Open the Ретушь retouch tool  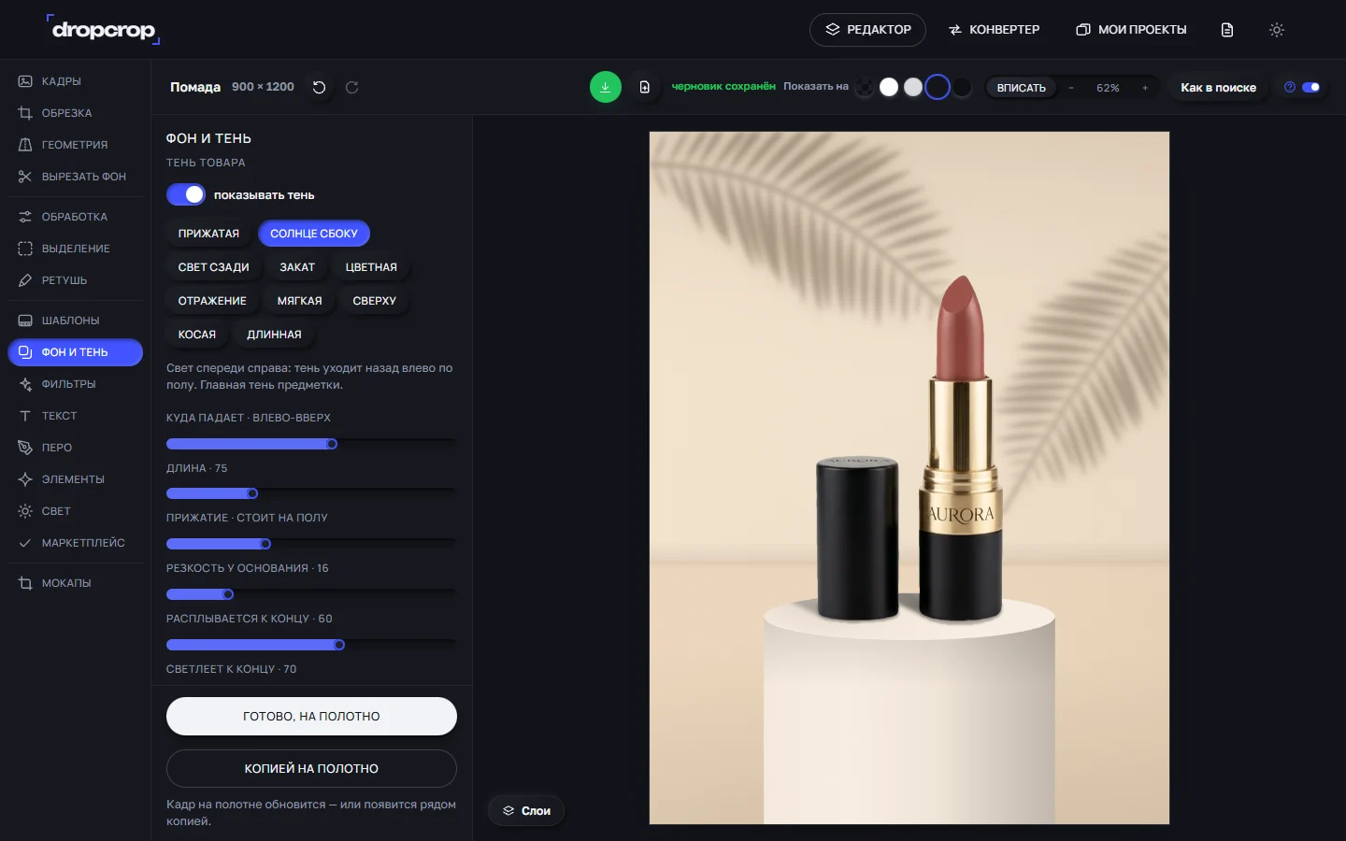pyautogui.click(x=75, y=280)
